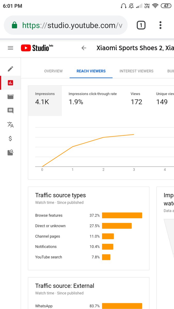Click the 10.4% Notifications bar

(108, 246)
